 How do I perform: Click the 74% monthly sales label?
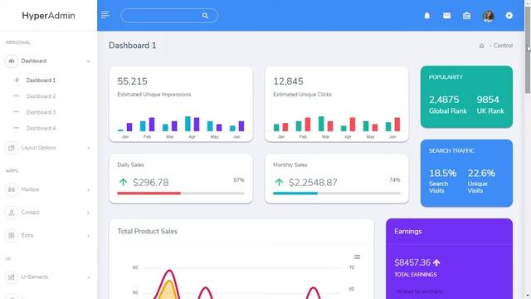(x=395, y=180)
